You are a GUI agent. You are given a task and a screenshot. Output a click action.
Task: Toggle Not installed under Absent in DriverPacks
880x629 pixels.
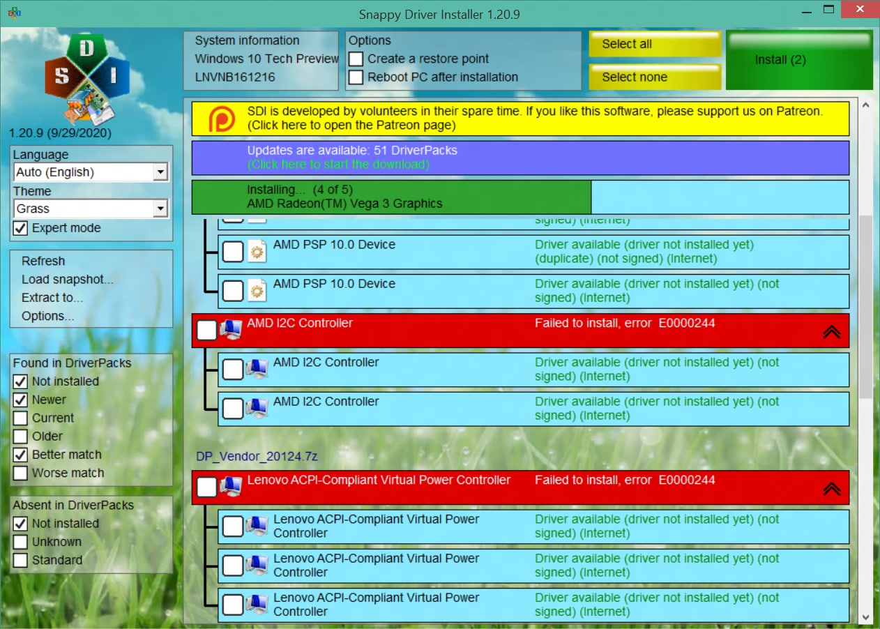tap(21, 524)
